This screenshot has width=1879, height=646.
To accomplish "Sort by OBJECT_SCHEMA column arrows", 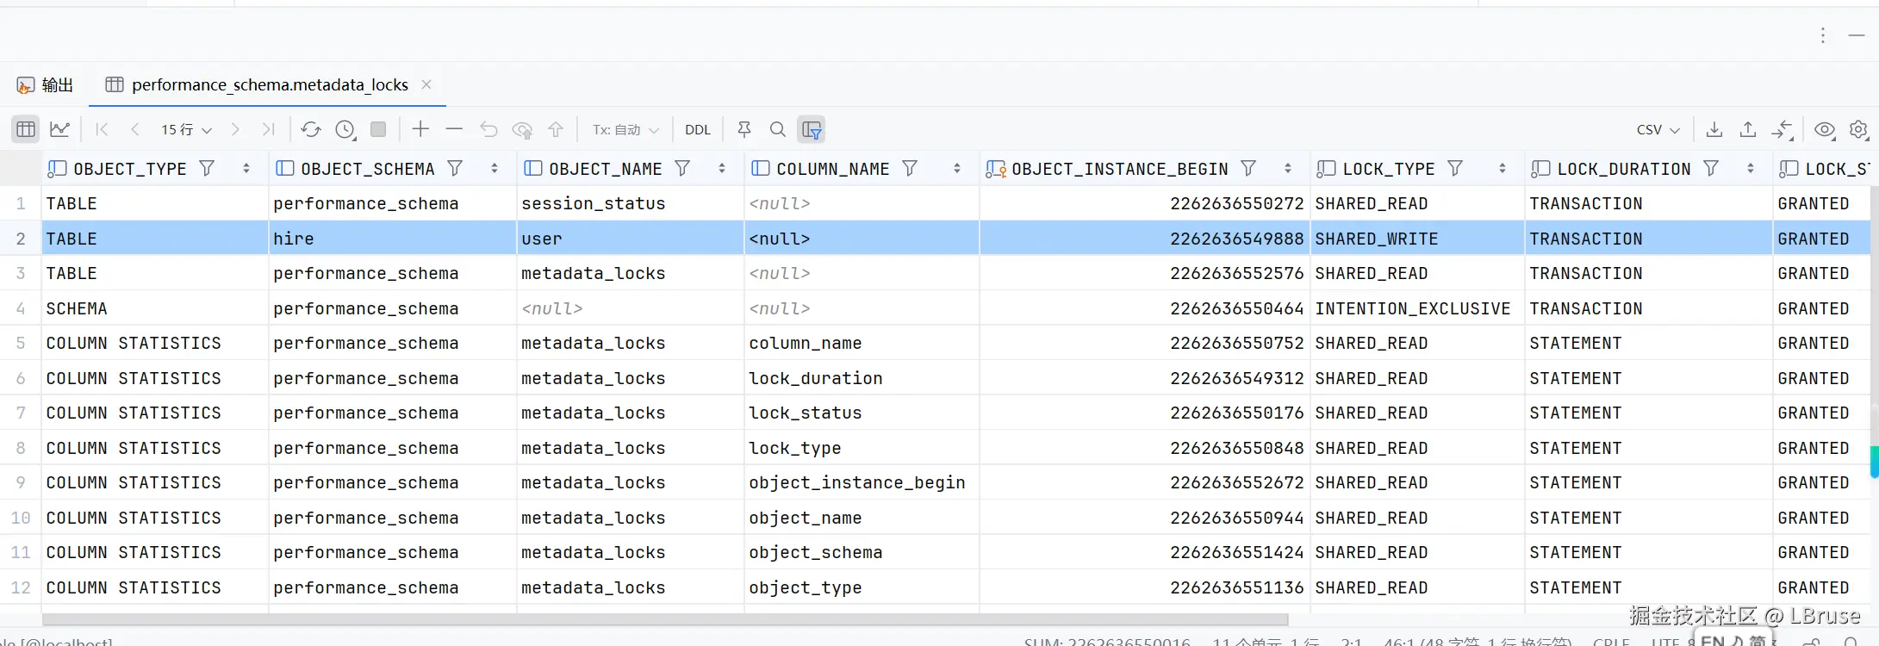I will click(495, 169).
